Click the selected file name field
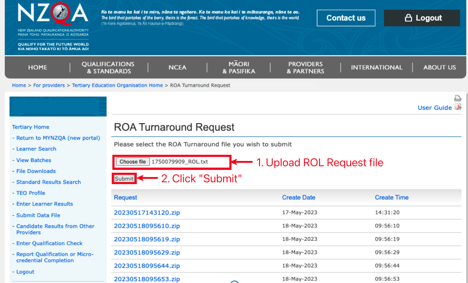The image size is (468, 283). [189, 162]
